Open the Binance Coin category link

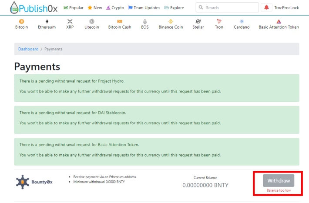coord(171,24)
